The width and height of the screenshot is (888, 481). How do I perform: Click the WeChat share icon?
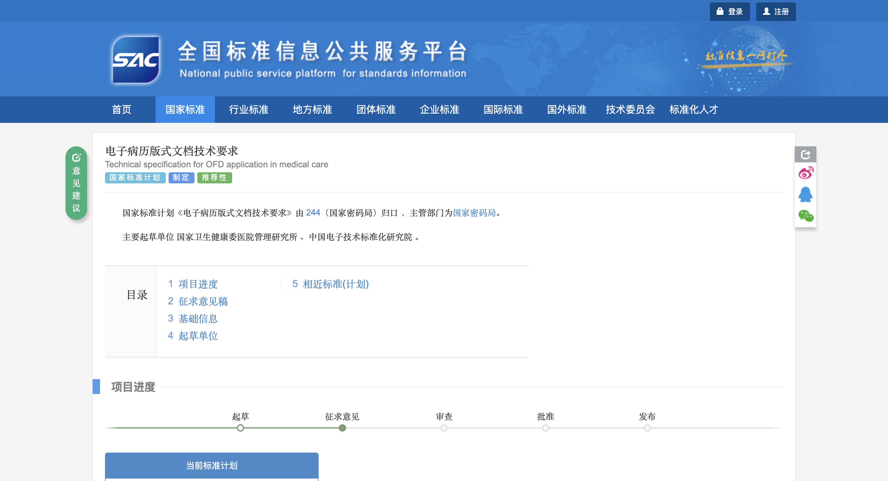[805, 216]
